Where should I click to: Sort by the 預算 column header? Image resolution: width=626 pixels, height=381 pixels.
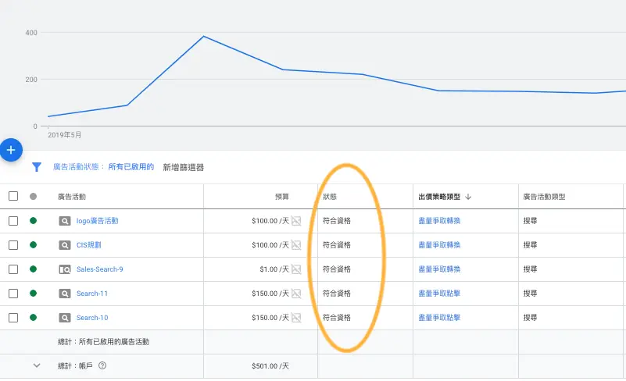coord(282,197)
